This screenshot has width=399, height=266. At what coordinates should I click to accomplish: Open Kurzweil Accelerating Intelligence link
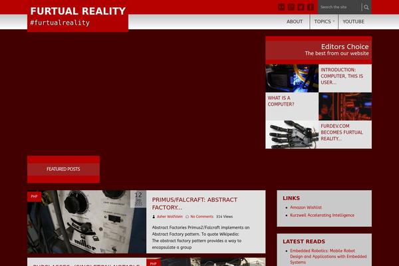pos(322,215)
